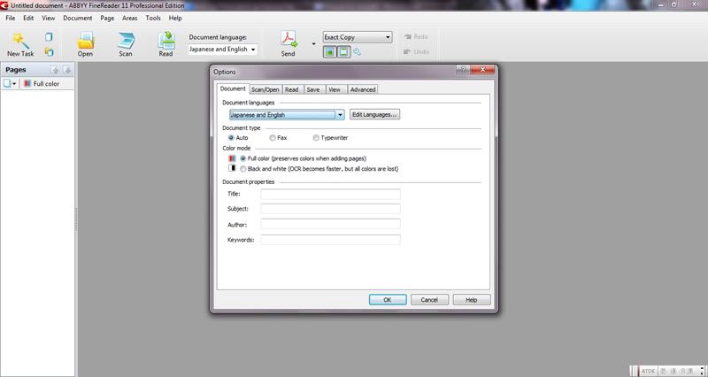This screenshot has width=708, height=377.
Task: Open the View menu
Action: 49,18
